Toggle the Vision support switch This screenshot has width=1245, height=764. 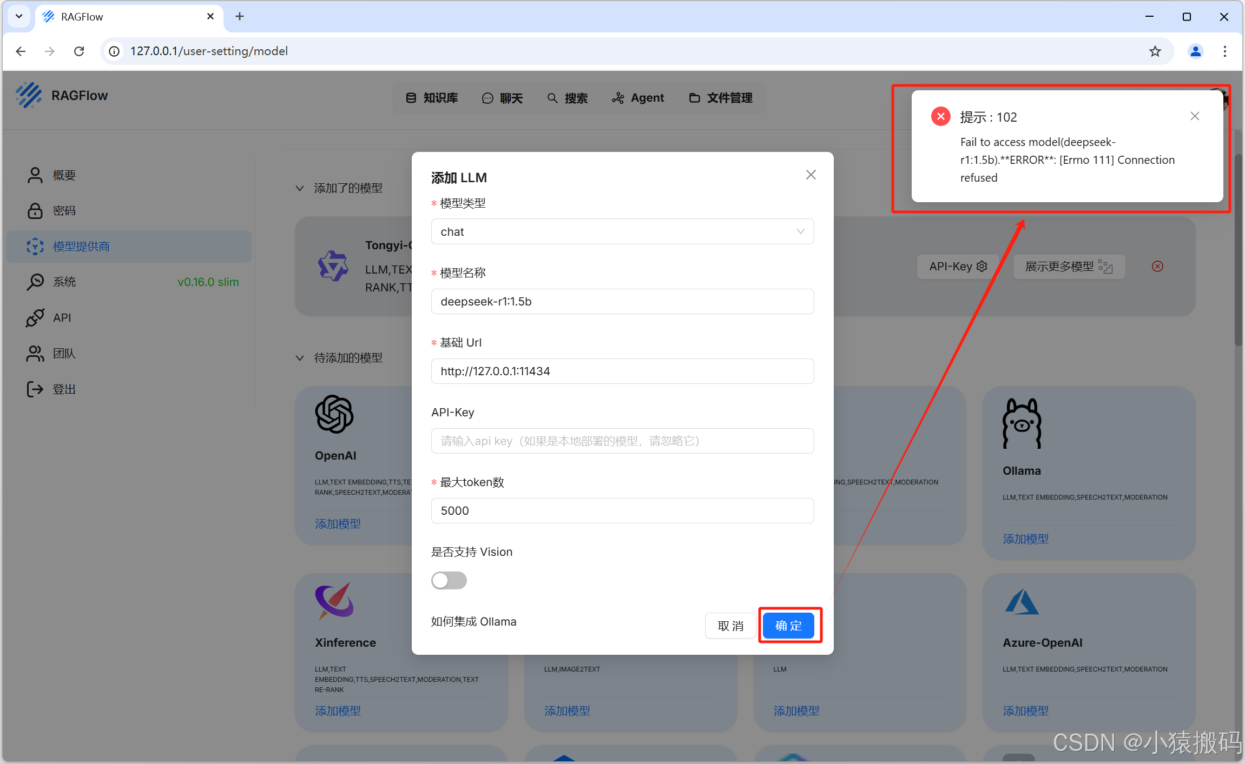(449, 581)
